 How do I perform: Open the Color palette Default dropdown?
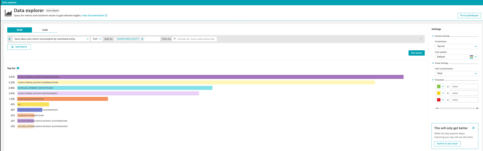tap(456, 57)
